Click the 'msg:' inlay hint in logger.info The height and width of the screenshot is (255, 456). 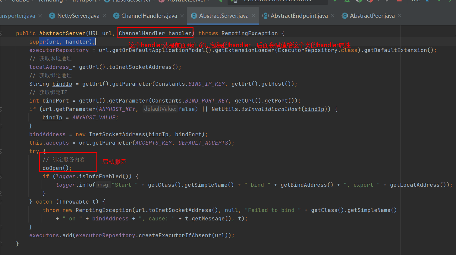click(x=103, y=185)
